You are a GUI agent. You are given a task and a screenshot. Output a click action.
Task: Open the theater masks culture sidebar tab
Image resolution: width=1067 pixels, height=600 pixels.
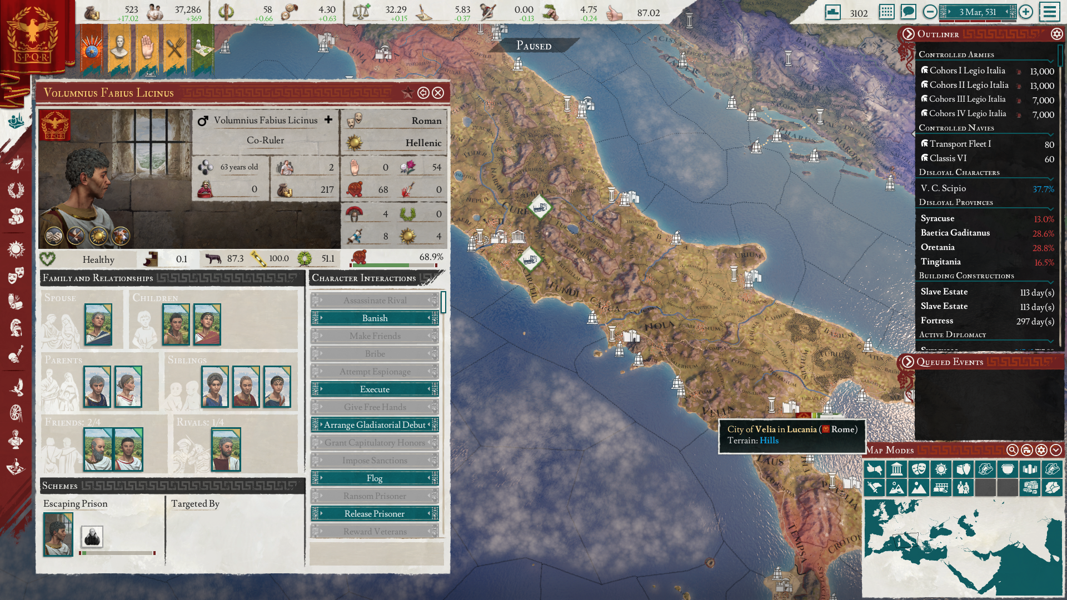pyautogui.click(x=16, y=275)
